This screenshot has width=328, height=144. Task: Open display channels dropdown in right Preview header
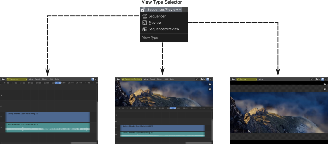tap(318, 79)
